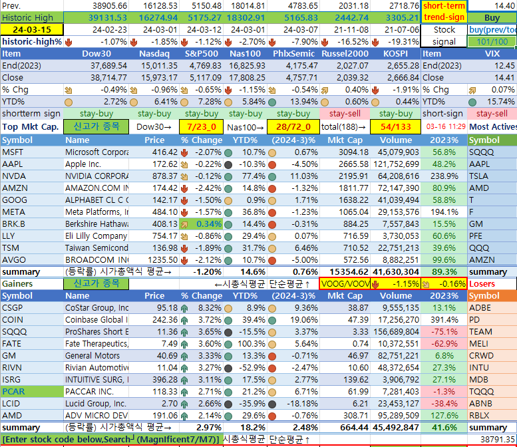The width and height of the screenshot is (517, 447).
Task: Click the black circle in LCID (2024-3)% cell
Action: (x=272, y=404)
